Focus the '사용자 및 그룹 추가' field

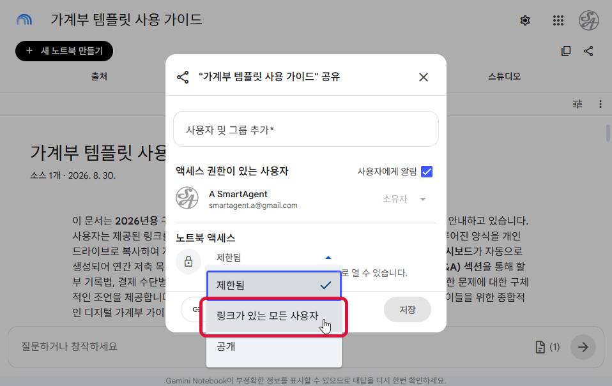tap(306, 129)
